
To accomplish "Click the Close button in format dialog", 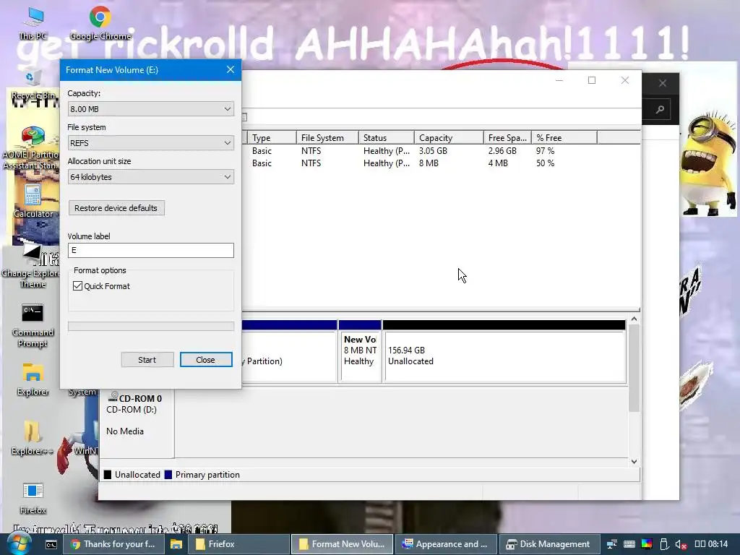I will (206, 360).
